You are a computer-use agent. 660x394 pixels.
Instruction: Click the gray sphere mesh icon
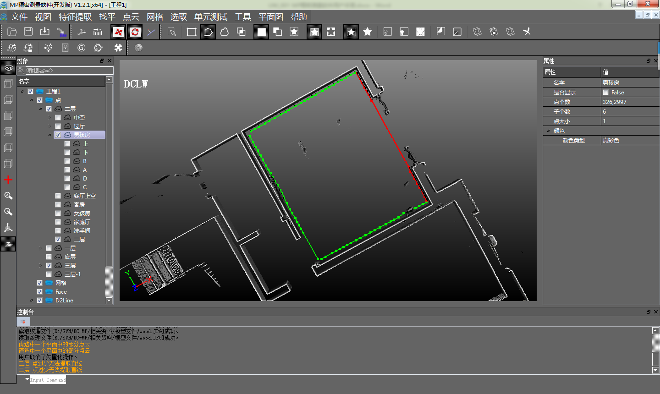[x=138, y=48]
